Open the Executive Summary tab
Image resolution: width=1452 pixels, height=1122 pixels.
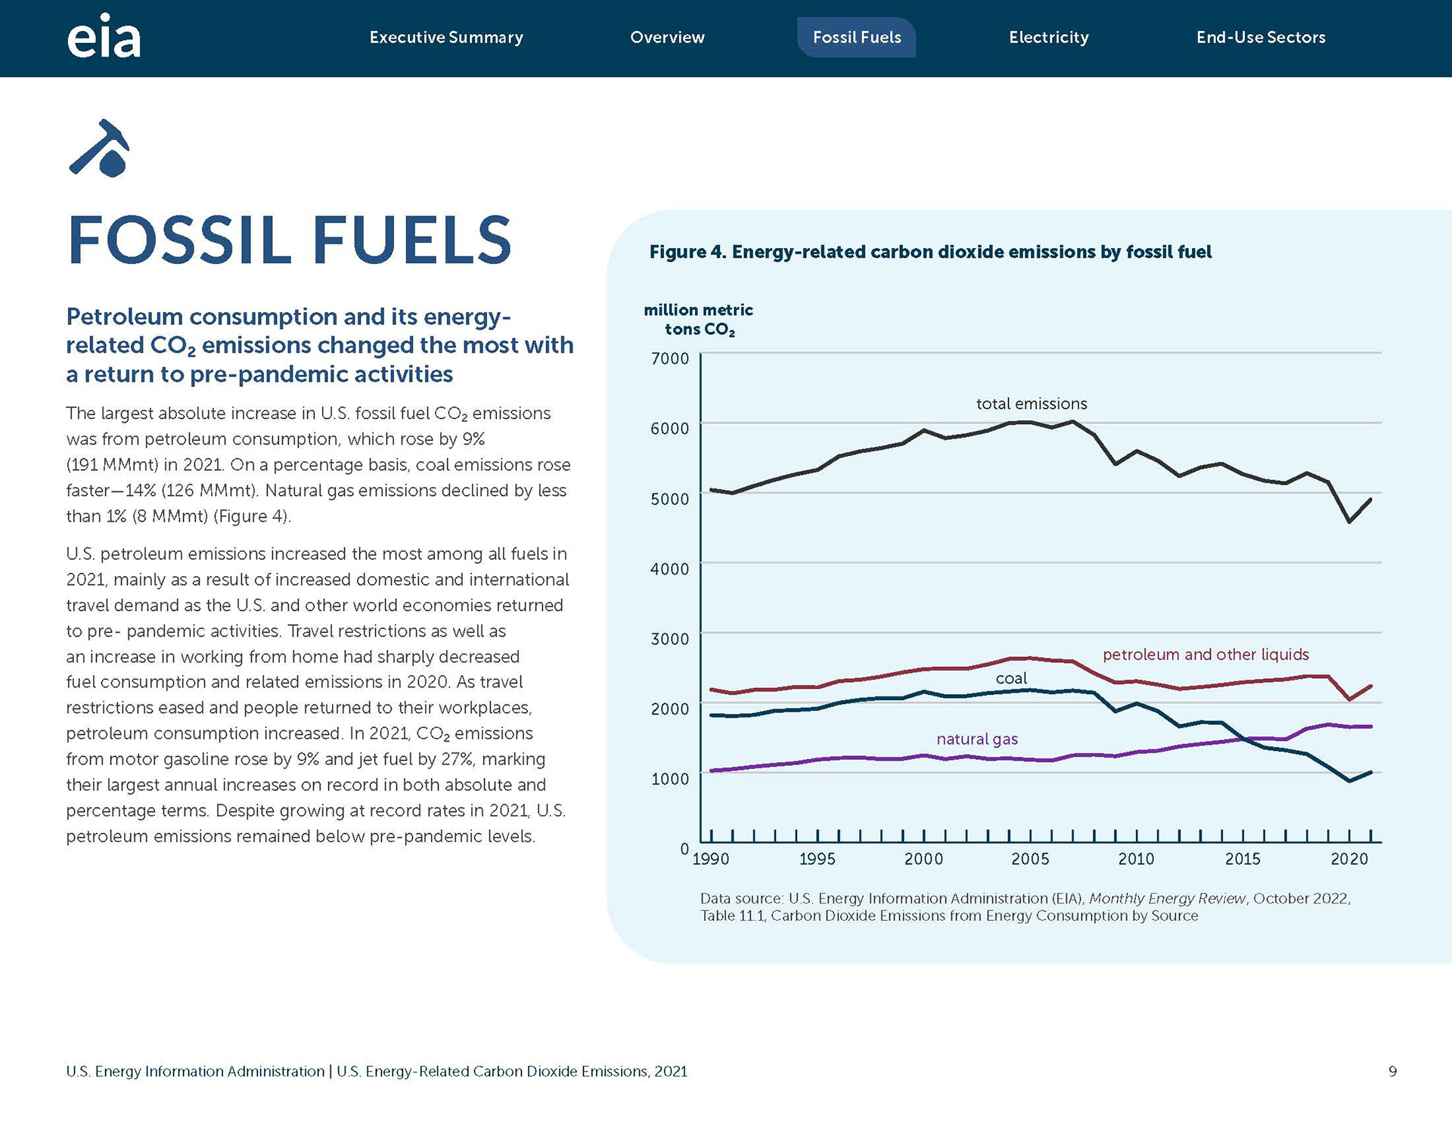point(446,37)
